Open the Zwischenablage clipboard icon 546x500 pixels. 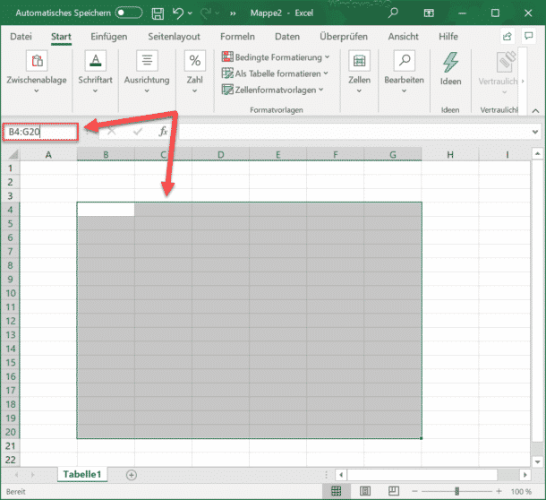point(38,62)
